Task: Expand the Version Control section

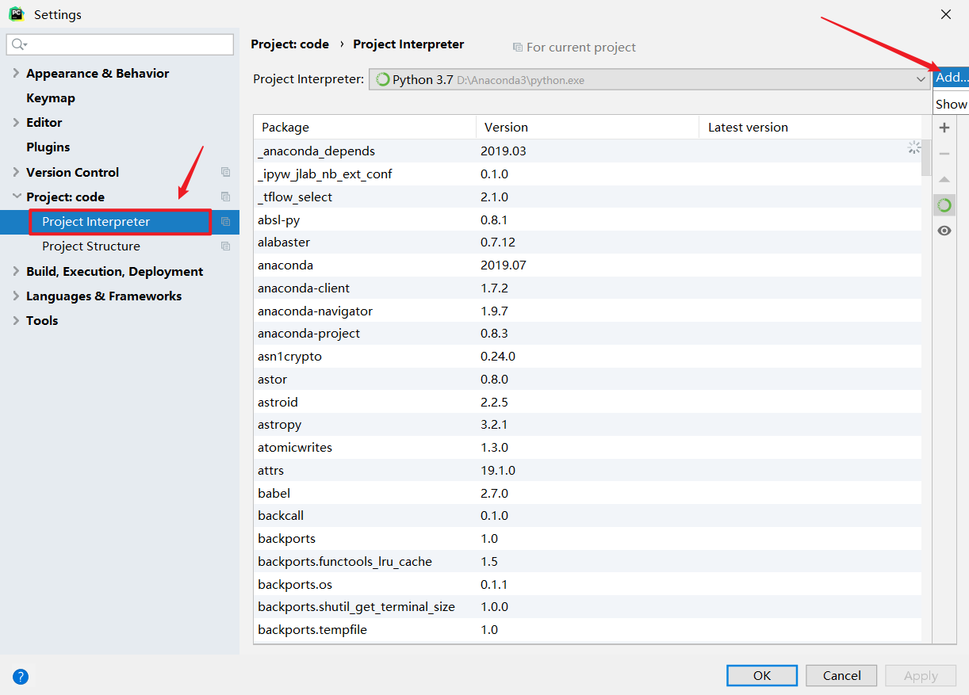Action: 16,172
